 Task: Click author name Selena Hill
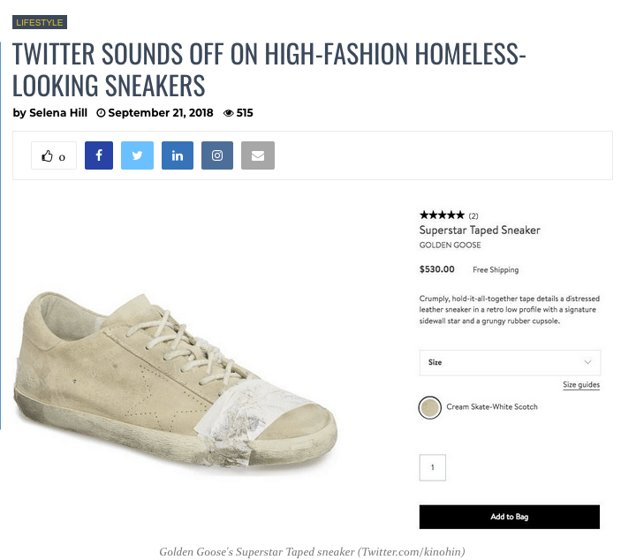tap(59, 113)
